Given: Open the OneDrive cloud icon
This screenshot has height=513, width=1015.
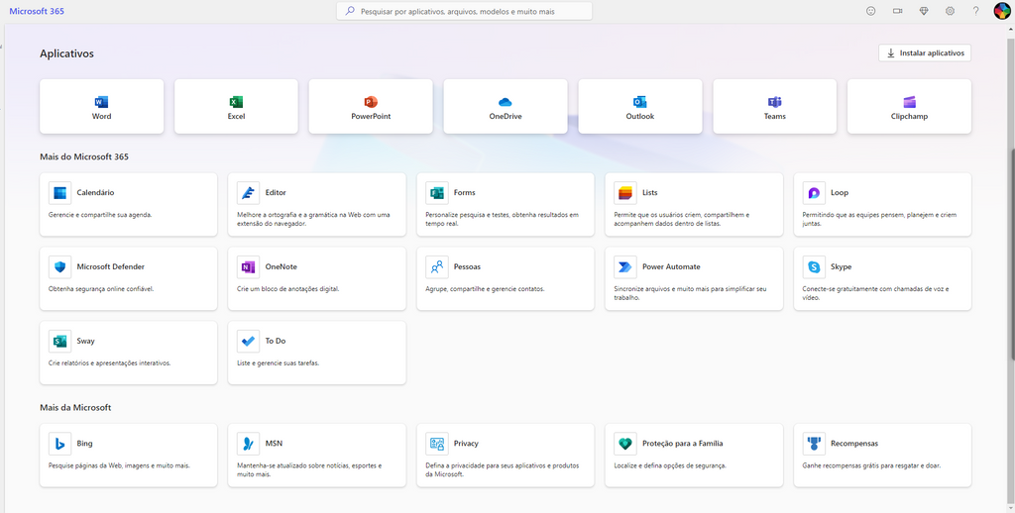Looking at the screenshot, I should (506, 102).
